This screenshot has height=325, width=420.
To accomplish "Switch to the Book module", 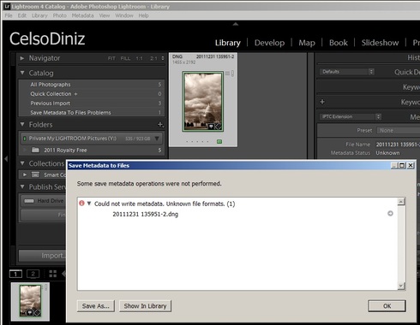I will pos(339,43).
